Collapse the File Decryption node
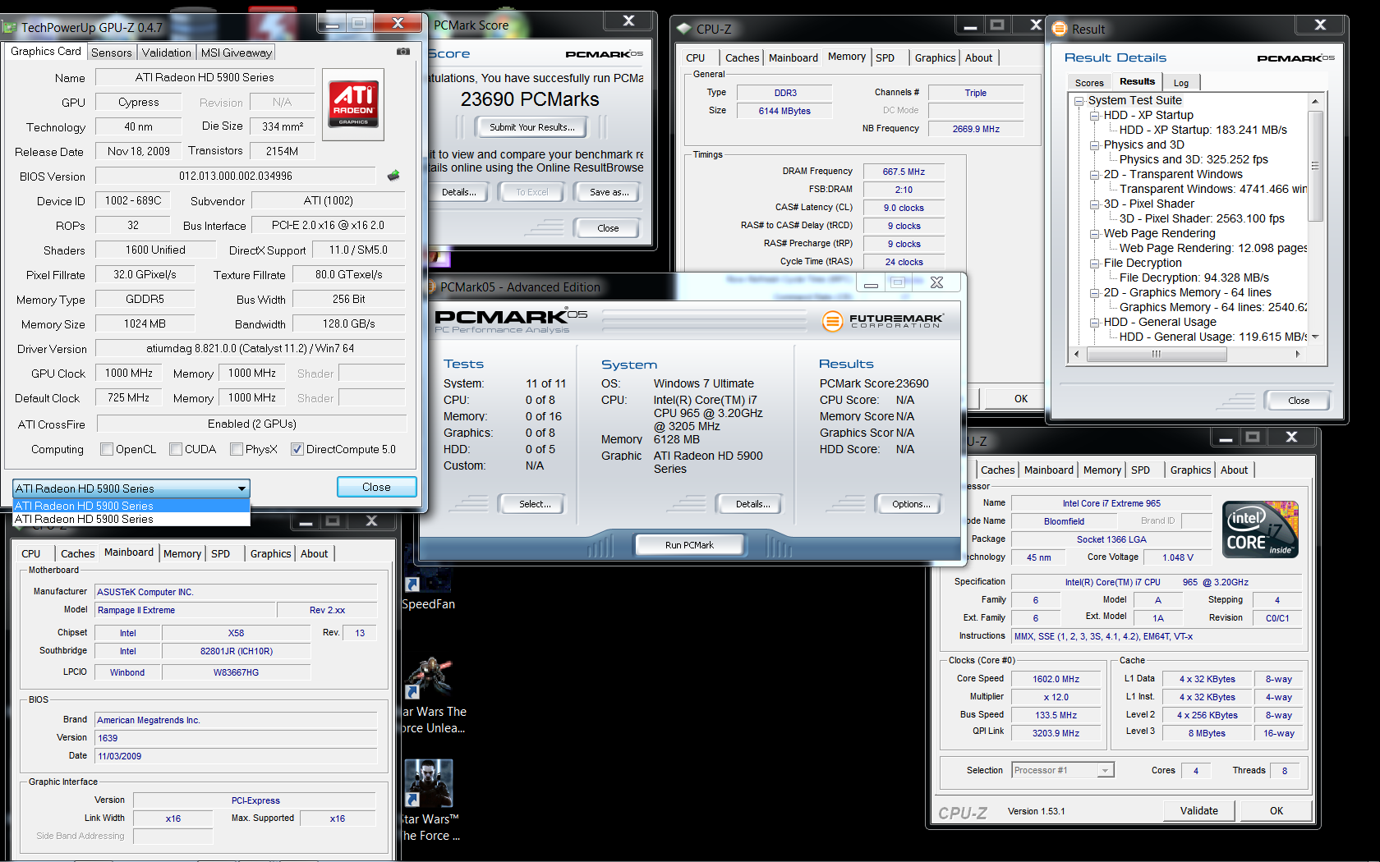The width and height of the screenshot is (1380, 862). (x=1095, y=264)
